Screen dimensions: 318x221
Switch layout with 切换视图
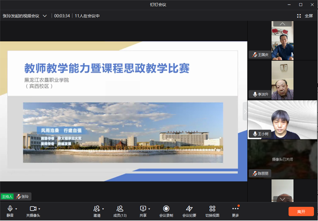(x=212, y=211)
